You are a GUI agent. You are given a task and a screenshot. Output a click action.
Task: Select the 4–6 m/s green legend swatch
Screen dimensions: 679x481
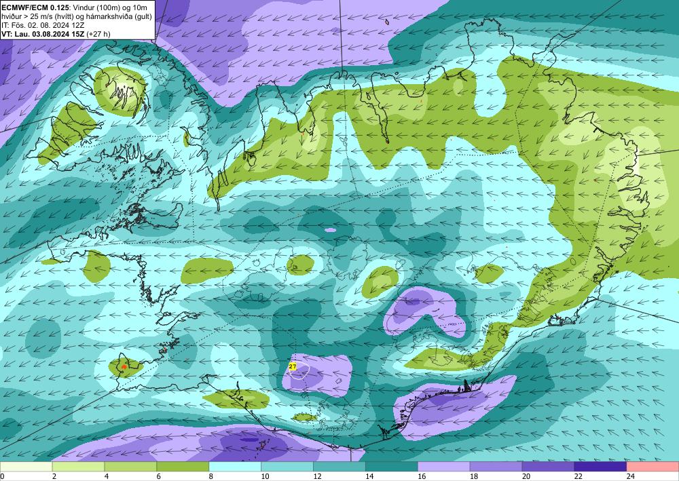pos(130,467)
